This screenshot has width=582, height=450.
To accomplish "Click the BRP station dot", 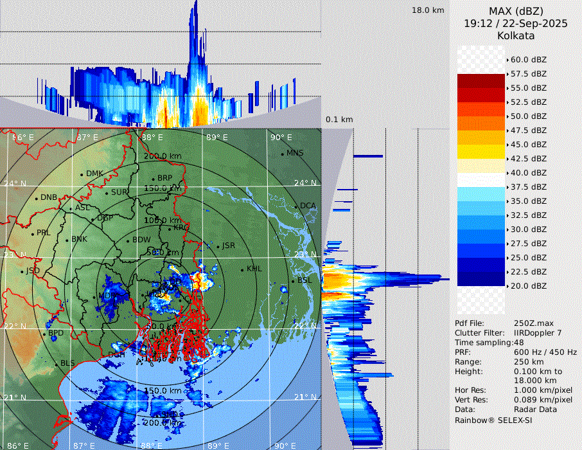I will pos(153,179).
